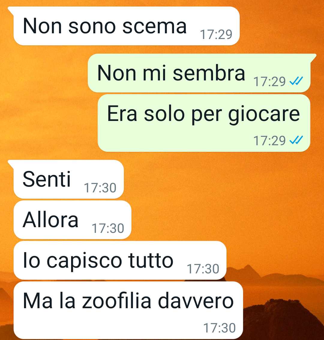
Task: Select the "Io capisco tutto" message
Action: coord(120,260)
